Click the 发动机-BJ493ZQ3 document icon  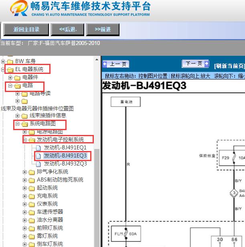(x=38, y=164)
